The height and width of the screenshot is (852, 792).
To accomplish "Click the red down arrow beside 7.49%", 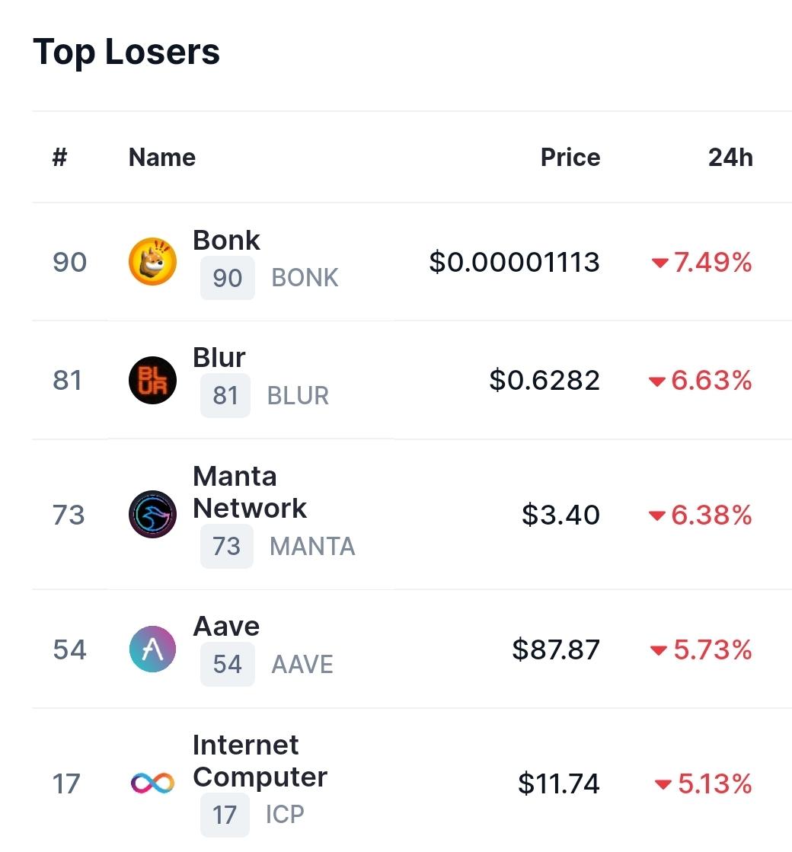I will point(659,263).
